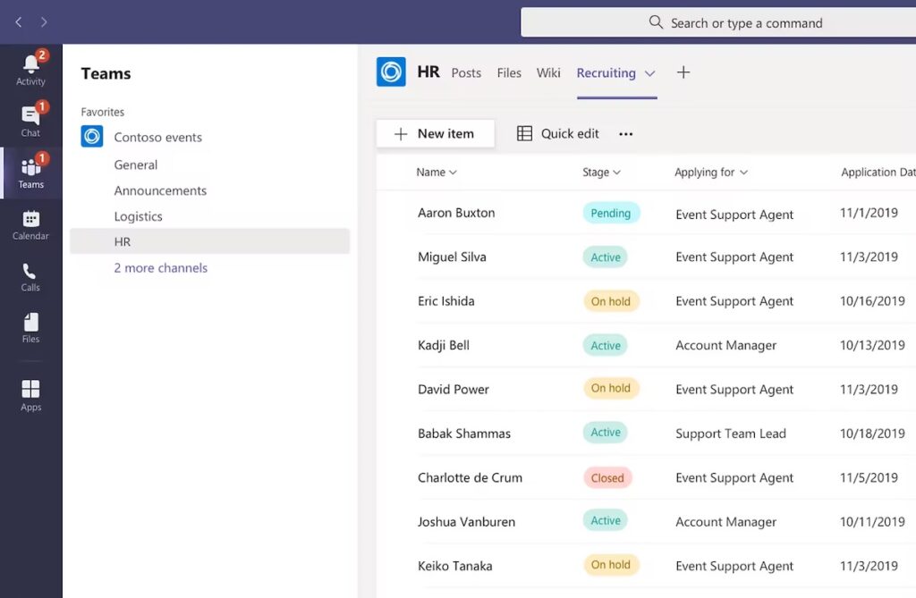Open the Recruiting tab dropdown chevron
This screenshot has width=916, height=598.
(649, 74)
